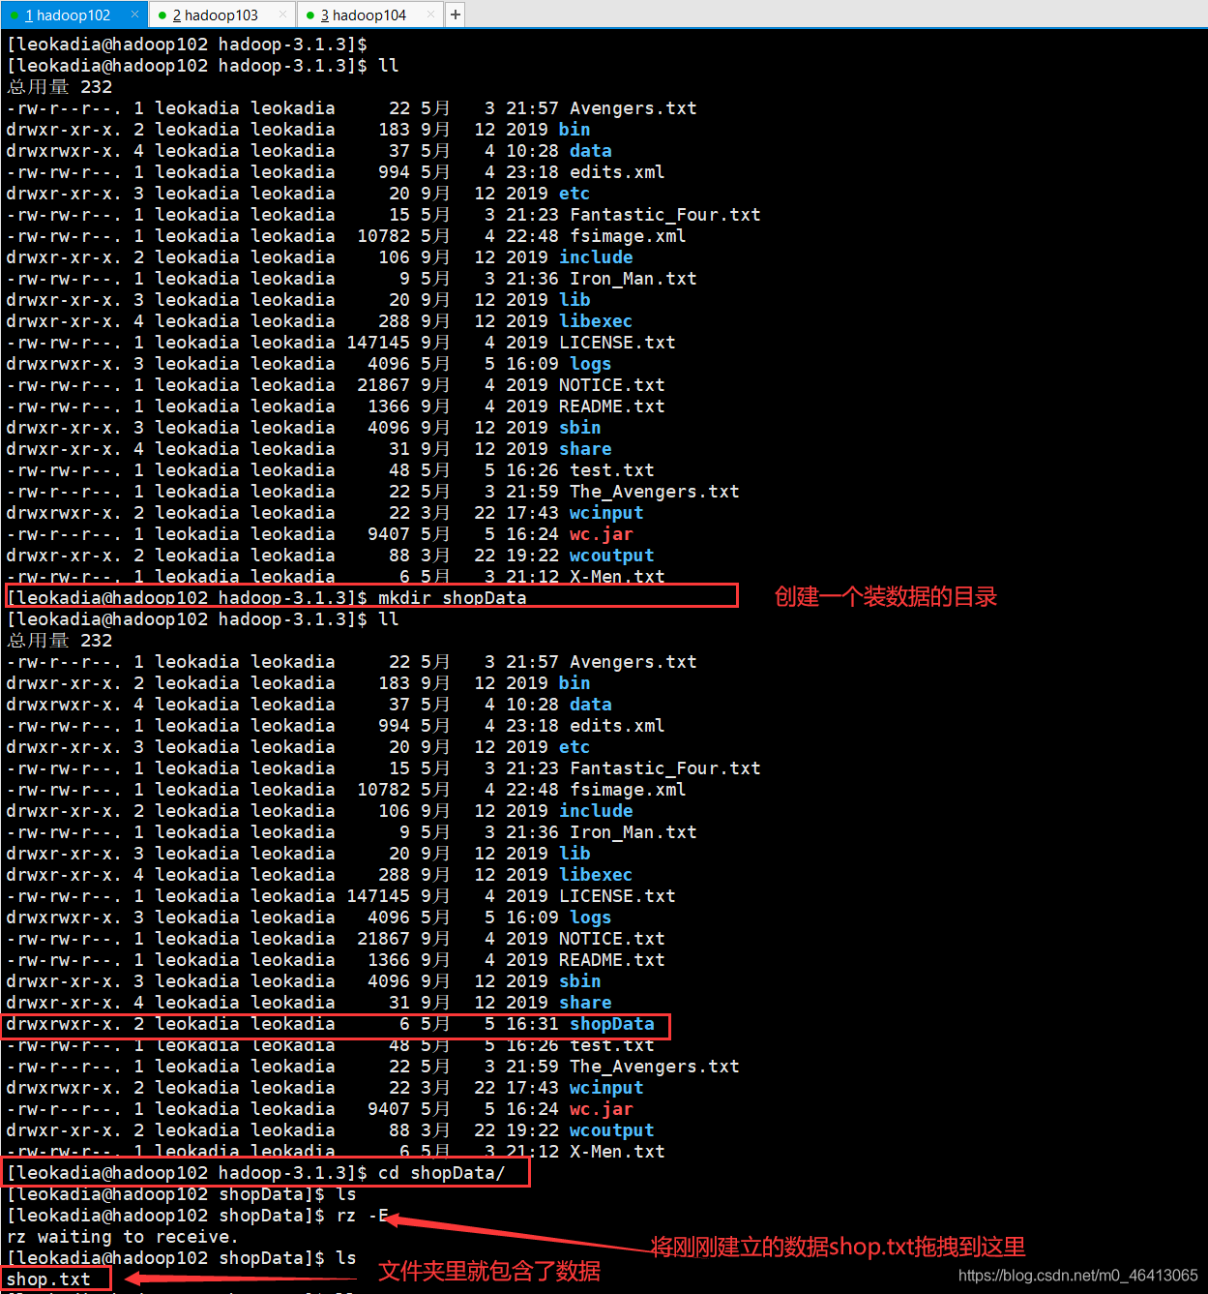Click the 'll' command typed after mkdir shopData
This screenshot has height=1294, width=1208.
[388, 618]
